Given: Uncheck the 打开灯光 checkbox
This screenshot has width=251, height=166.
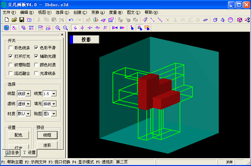Looking at the screenshot, I should click(x=11, y=56).
